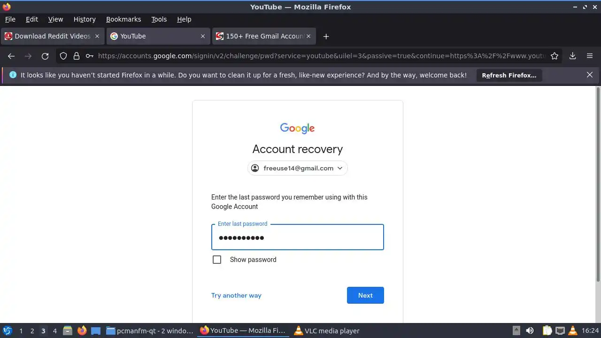Click the clipboard tray icon

click(547, 330)
